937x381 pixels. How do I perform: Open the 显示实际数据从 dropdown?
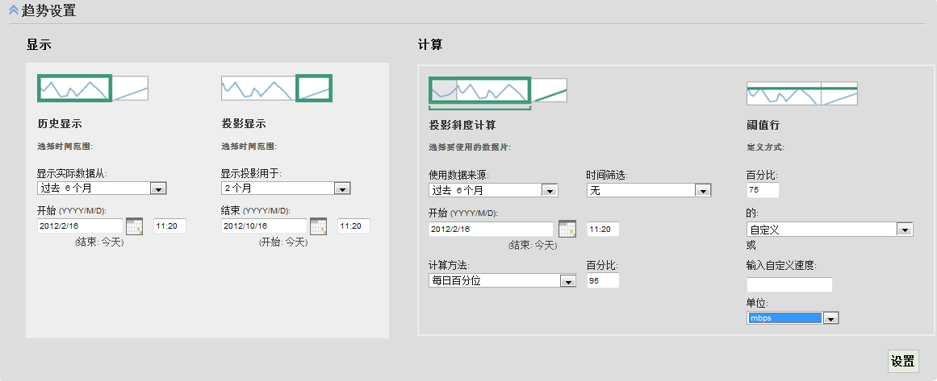point(158,188)
